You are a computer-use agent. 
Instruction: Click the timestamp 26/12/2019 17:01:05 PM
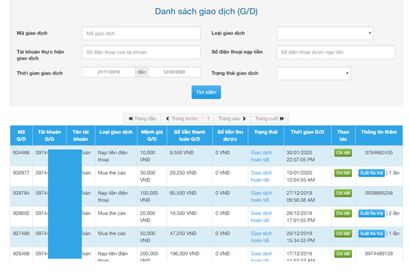click(x=301, y=217)
